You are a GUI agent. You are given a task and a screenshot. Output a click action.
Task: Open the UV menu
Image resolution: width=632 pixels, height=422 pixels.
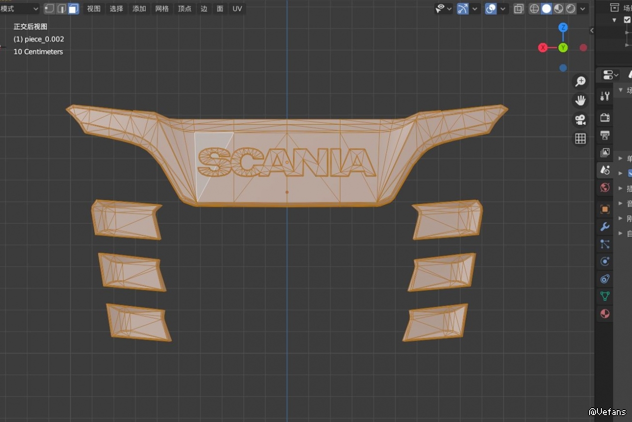237,9
